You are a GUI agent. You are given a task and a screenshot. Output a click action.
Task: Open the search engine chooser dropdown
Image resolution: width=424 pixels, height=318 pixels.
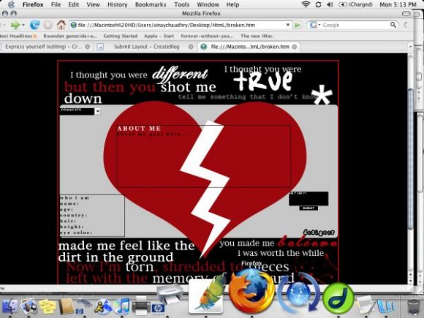tap(315, 25)
